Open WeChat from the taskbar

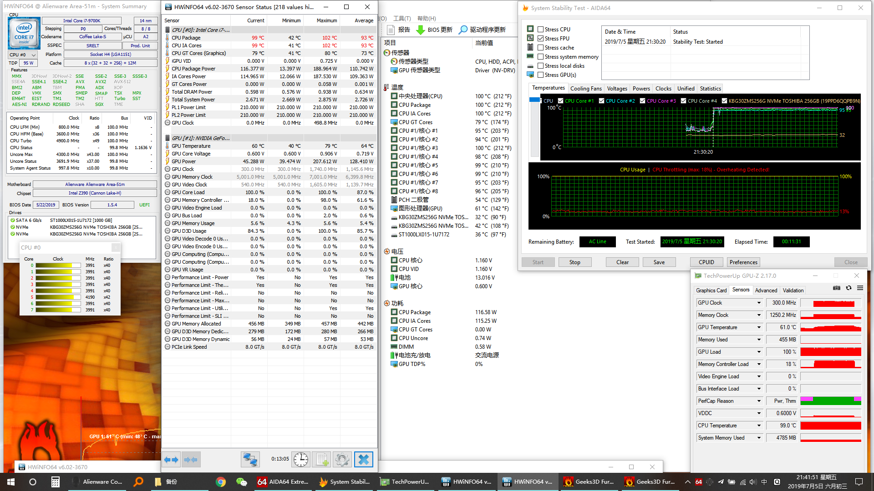point(242,482)
